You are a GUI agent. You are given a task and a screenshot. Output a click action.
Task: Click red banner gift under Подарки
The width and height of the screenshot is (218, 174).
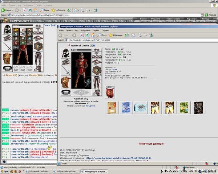[110, 93]
